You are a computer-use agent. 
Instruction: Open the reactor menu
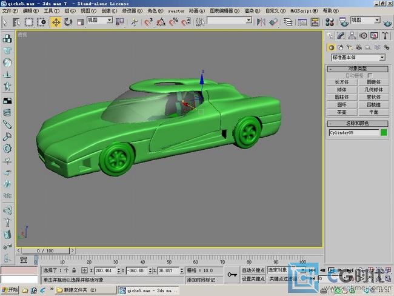(176, 11)
